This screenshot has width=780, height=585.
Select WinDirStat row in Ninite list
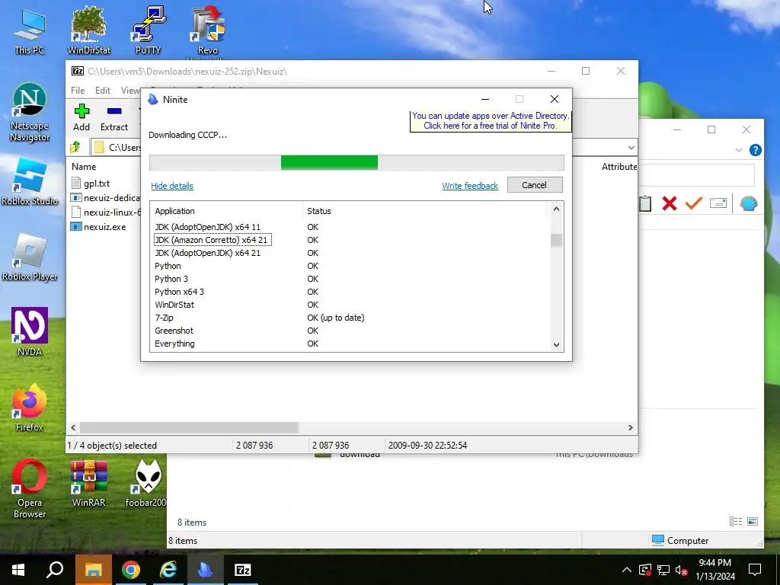(x=350, y=305)
